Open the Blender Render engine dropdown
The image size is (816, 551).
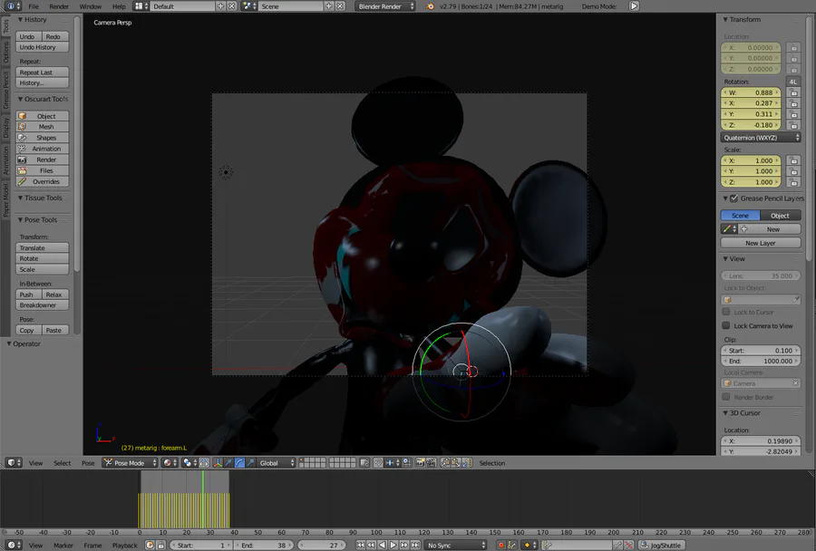[385, 6]
